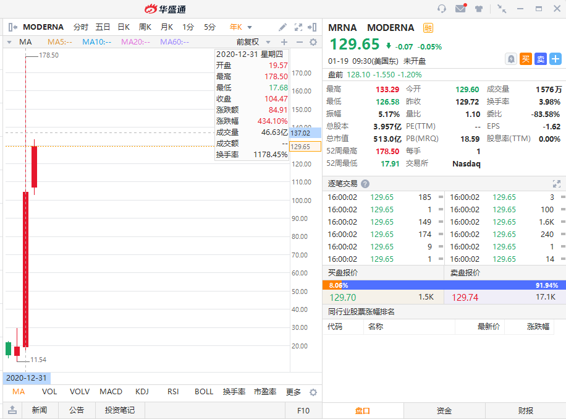The width and height of the screenshot is (566, 419).
Task: Click the price alert bell icon
Action: [x=511, y=59]
